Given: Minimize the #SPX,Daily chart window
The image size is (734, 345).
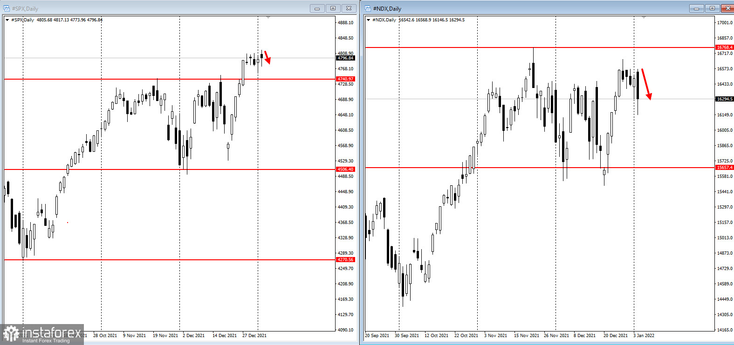Looking at the screenshot, I should (x=317, y=8).
